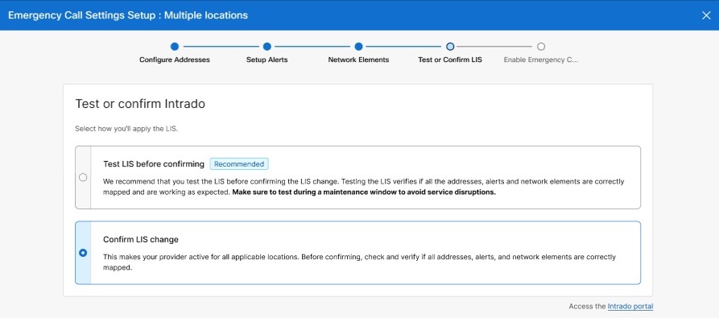Click the Emergency Call Settings Setup header title
The height and width of the screenshot is (318, 719).
pyautogui.click(x=128, y=15)
